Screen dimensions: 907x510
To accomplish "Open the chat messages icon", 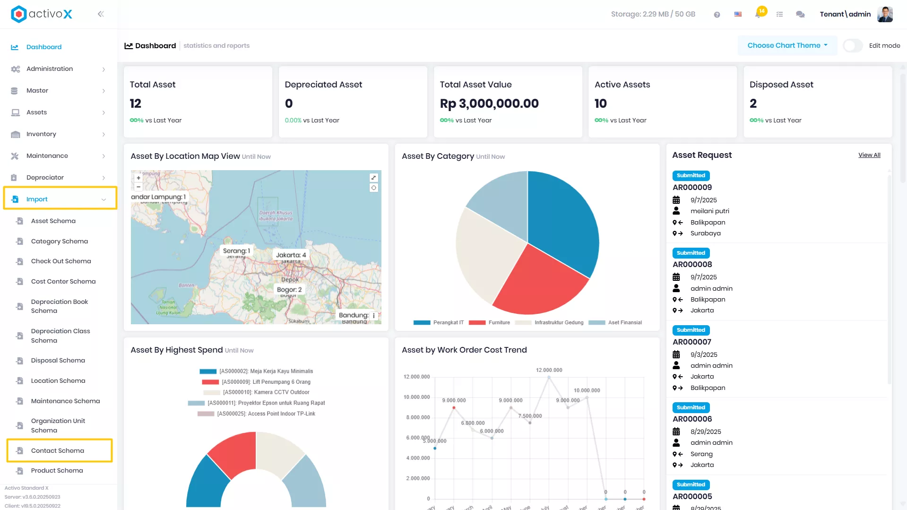I will (800, 15).
